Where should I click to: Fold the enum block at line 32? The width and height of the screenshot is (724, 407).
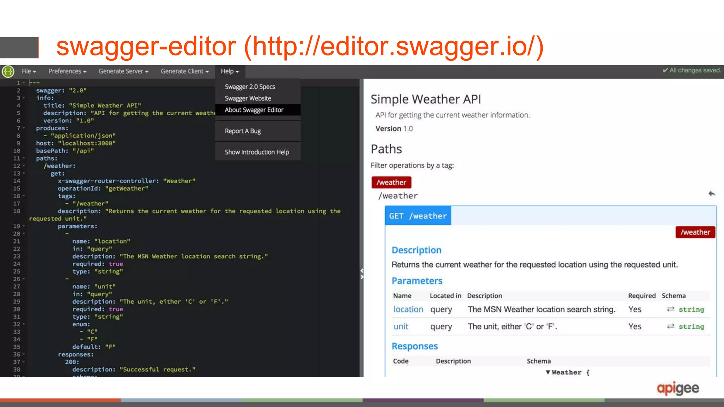[24, 324]
